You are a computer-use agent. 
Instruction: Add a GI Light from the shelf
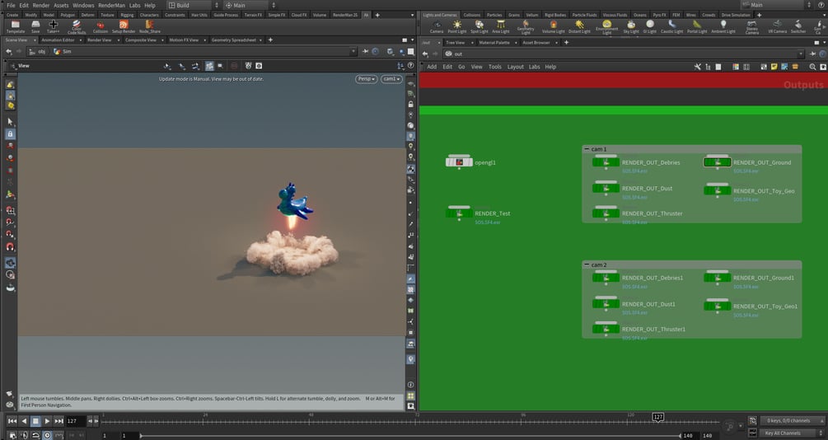[x=650, y=27]
